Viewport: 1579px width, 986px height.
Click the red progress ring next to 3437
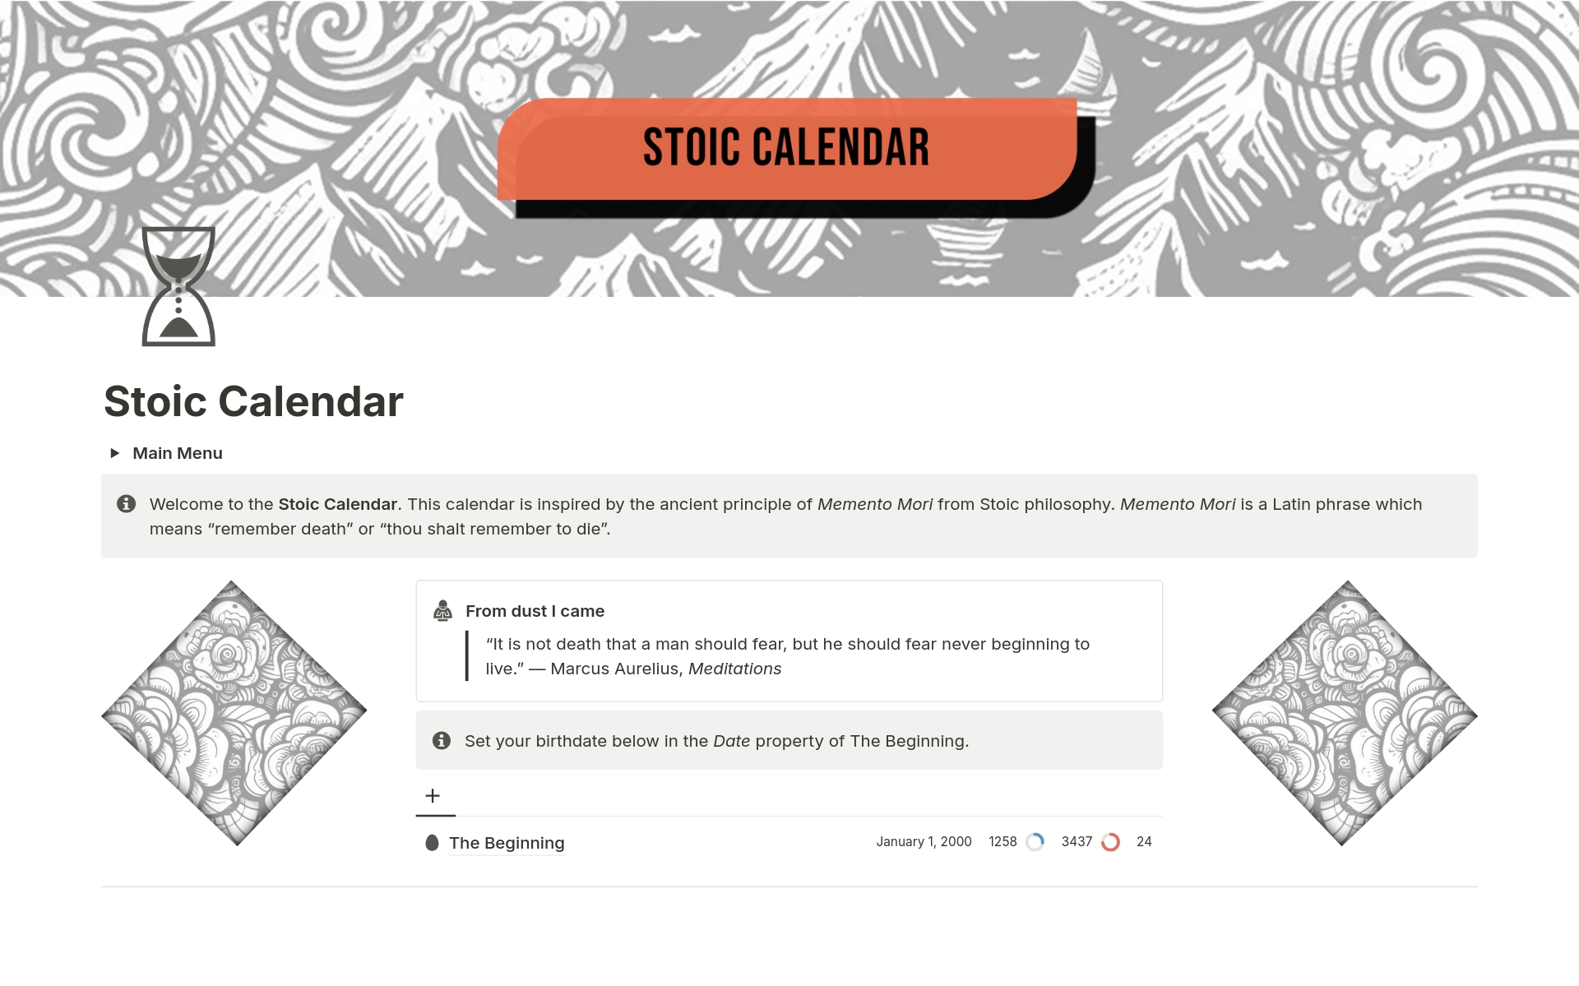[x=1110, y=842]
